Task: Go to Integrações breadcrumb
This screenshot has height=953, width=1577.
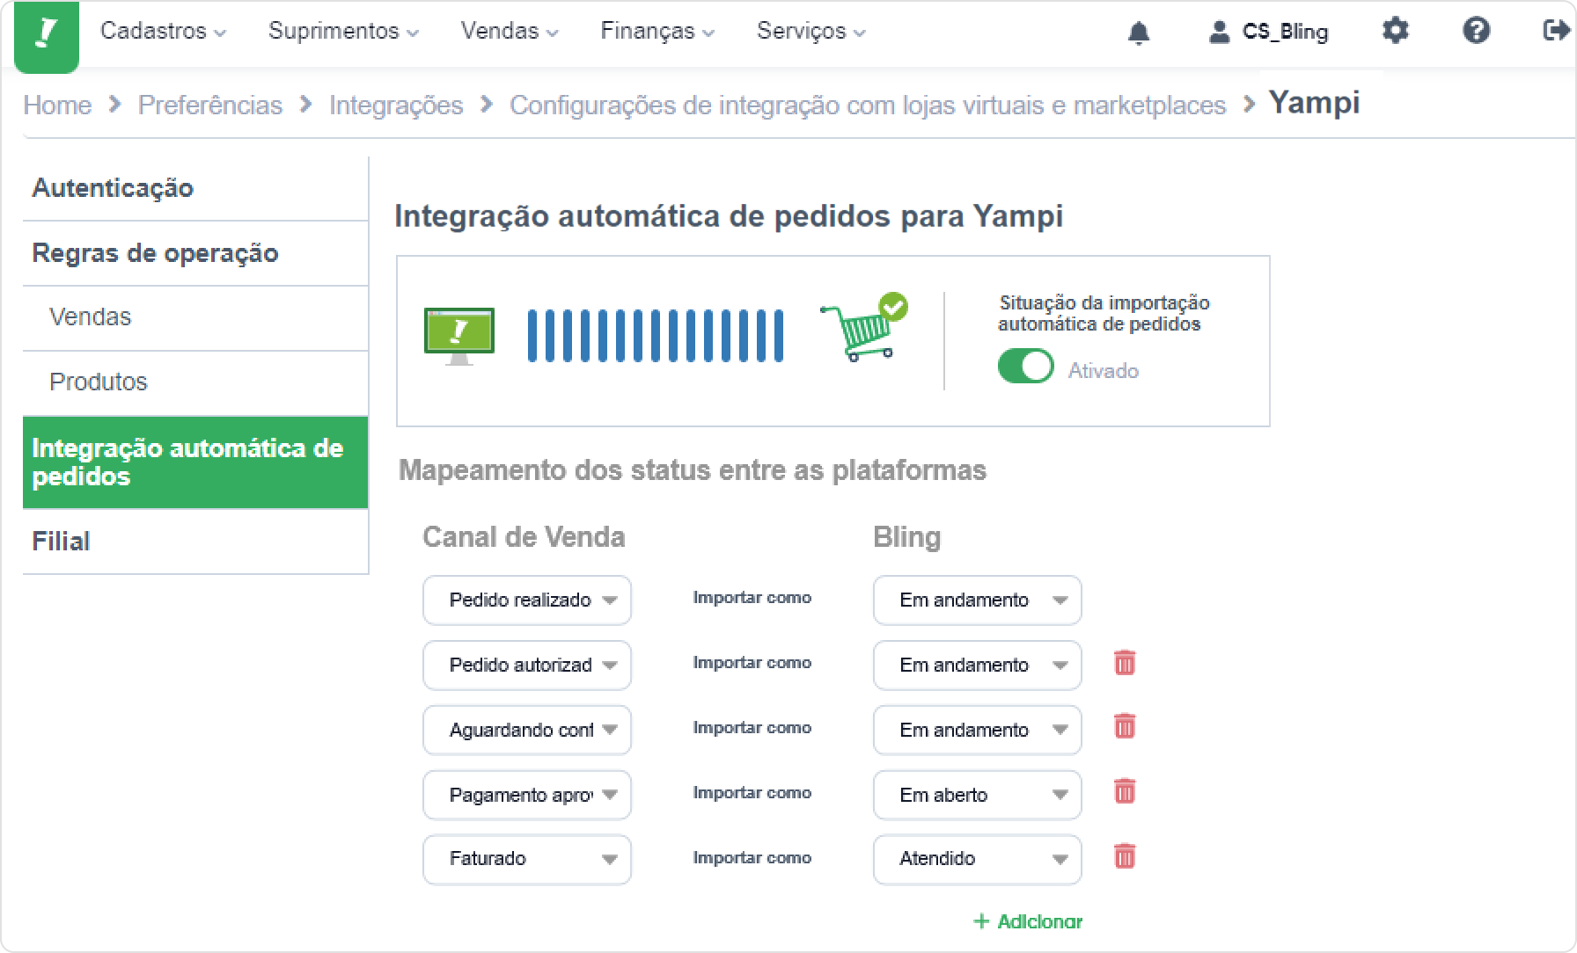Action: coord(396,105)
